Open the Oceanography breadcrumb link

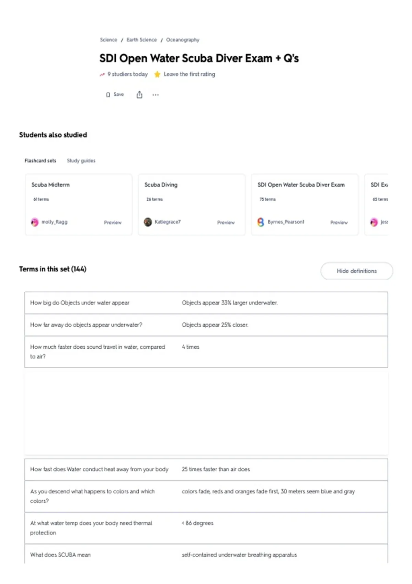click(x=183, y=40)
